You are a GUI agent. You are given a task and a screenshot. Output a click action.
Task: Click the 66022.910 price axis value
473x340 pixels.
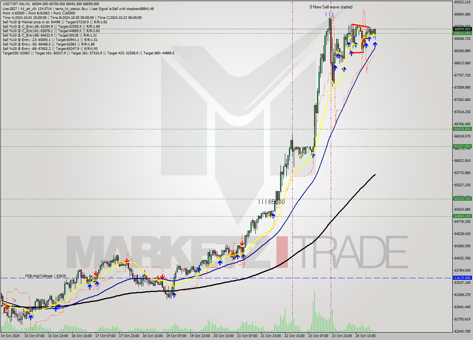pos(462,160)
